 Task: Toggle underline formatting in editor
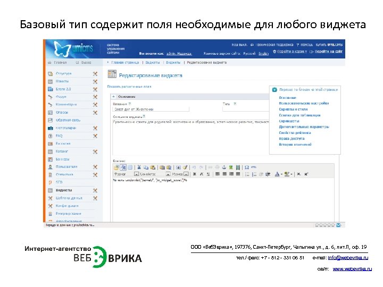pyautogui.click(x=208, y=174)
